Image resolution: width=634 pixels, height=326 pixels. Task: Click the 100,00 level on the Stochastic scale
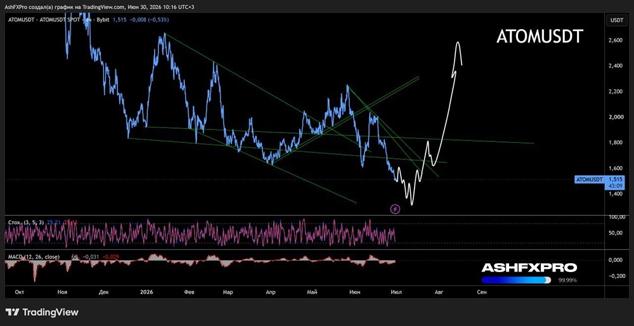pyautogui.click(x=615, y=217)
